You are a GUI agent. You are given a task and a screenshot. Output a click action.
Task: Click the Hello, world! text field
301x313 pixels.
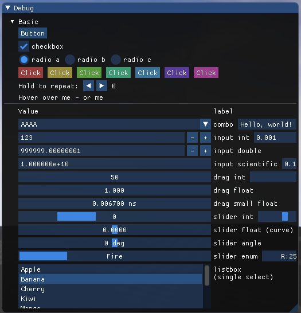[267, 124]
